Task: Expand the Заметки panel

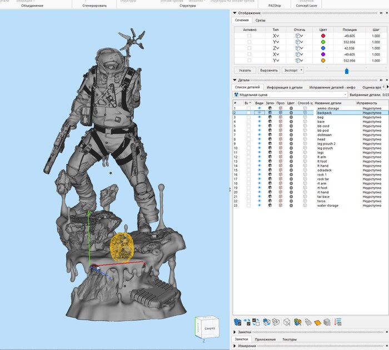Action: [x=235, y=332]
